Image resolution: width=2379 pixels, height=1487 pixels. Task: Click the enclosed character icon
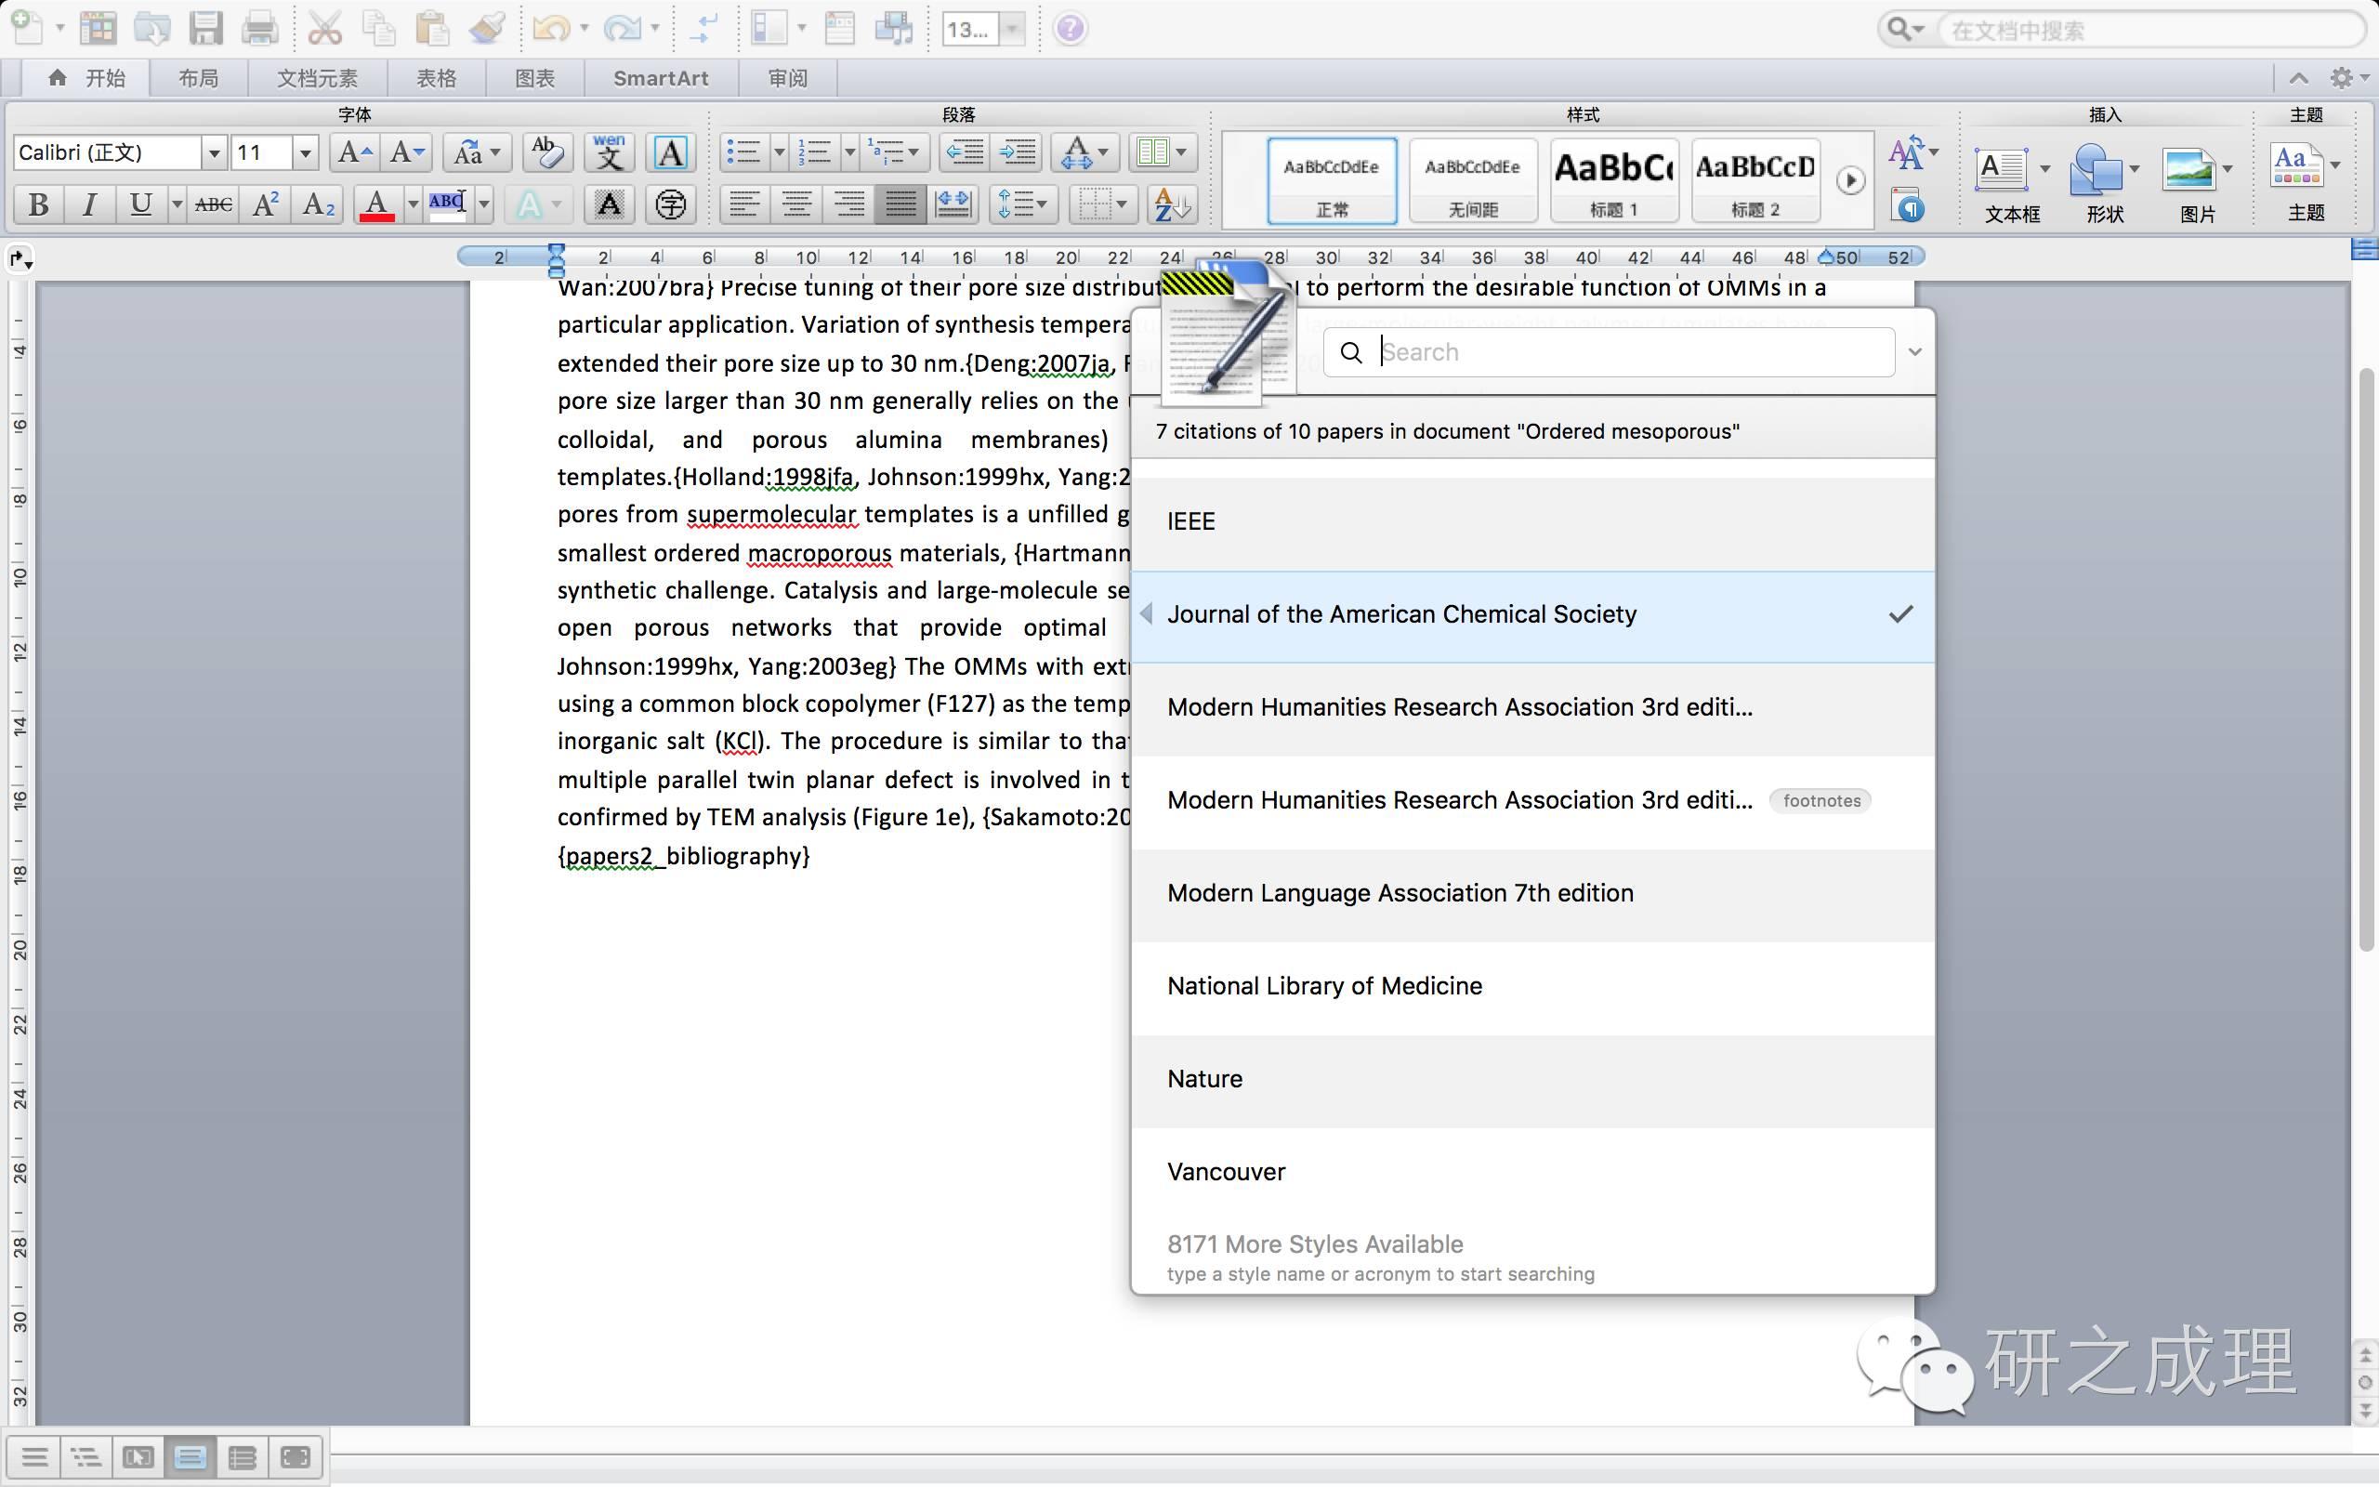pos(670,204)
